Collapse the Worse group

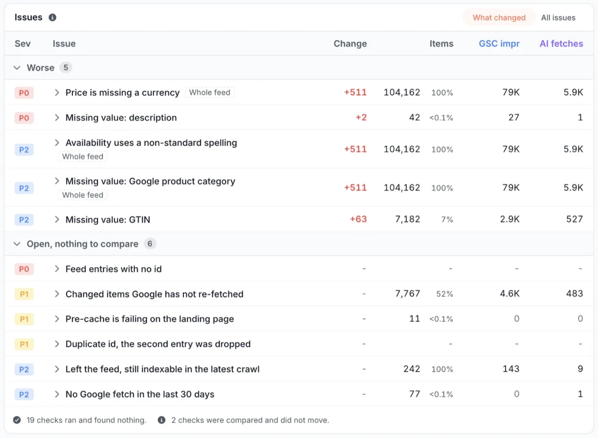pyautogui.click(x=17, y=68)
